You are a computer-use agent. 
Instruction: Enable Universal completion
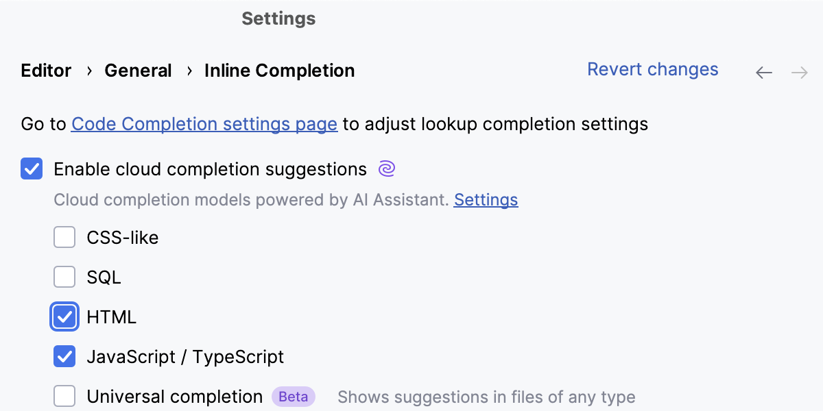pyautogui.click(x=64, y=396)
